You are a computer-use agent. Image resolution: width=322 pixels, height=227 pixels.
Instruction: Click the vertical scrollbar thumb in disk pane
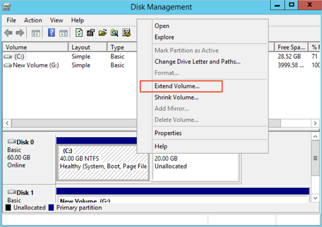pyautogui.click(x=316, y=158)
